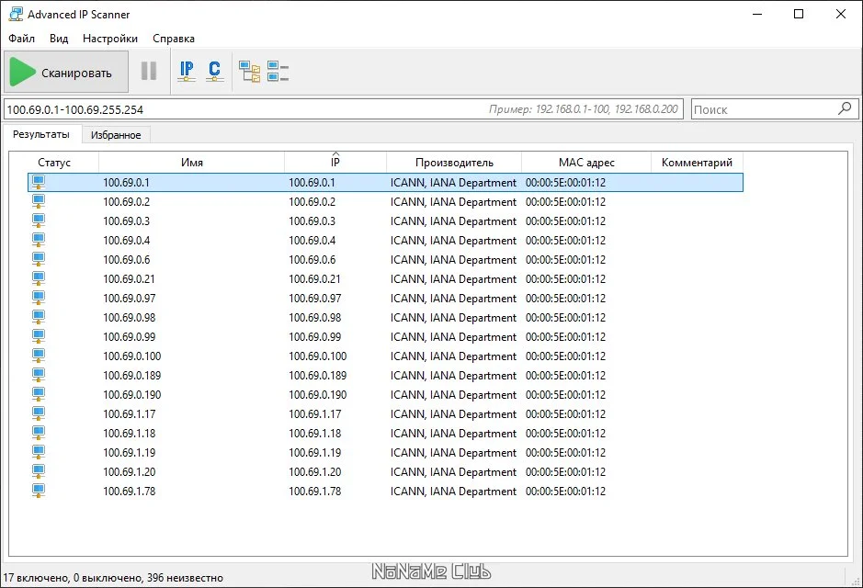Screen dimensions: 863x588
Task: Click the Advanced IP Scanner title icon
Action: (16, 15)
